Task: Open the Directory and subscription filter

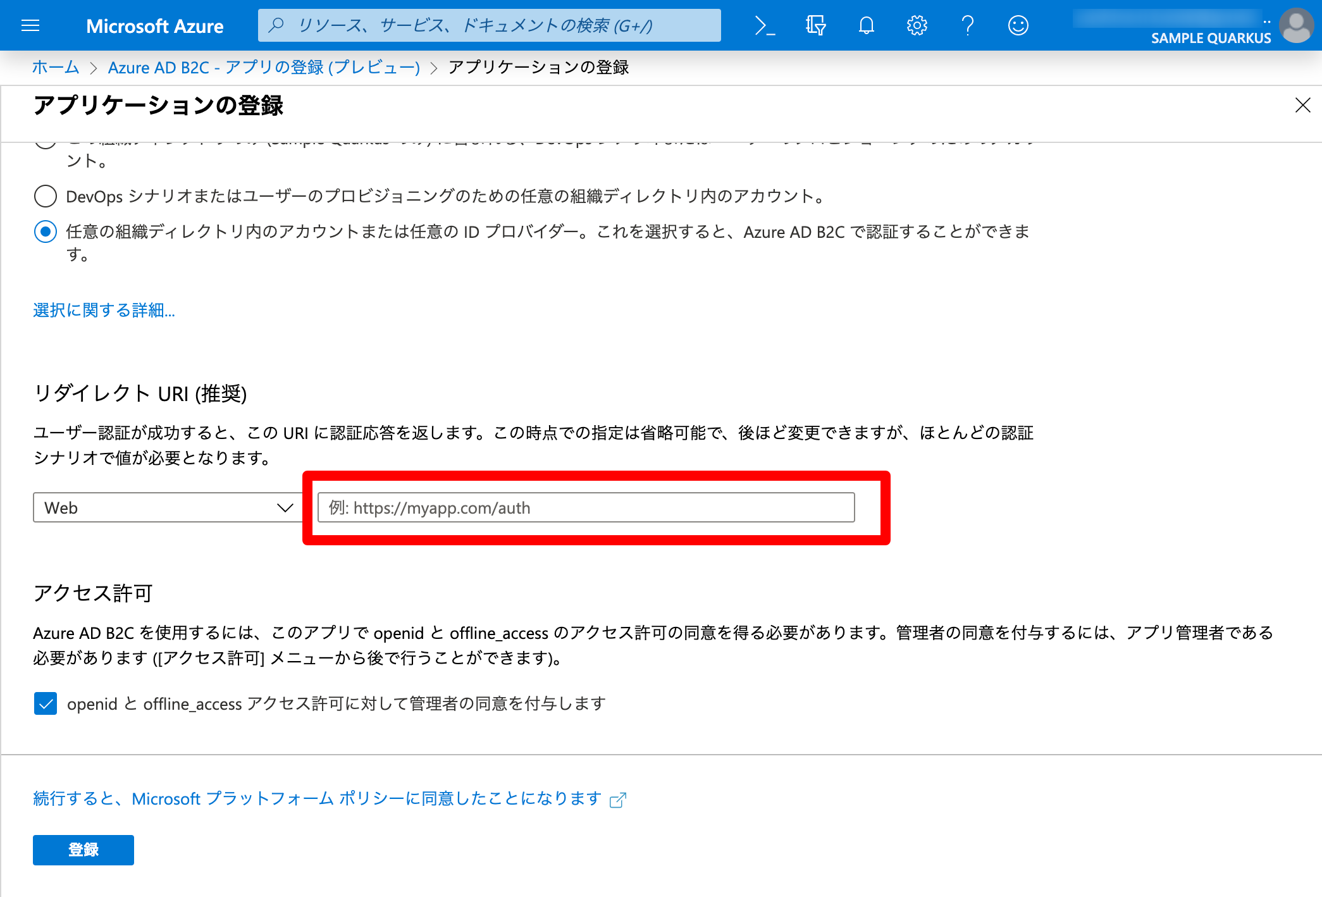Action: click(815, 25)
